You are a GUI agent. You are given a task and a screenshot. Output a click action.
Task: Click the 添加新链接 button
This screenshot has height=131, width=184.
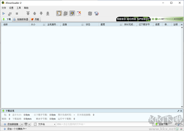click(11, 124)
